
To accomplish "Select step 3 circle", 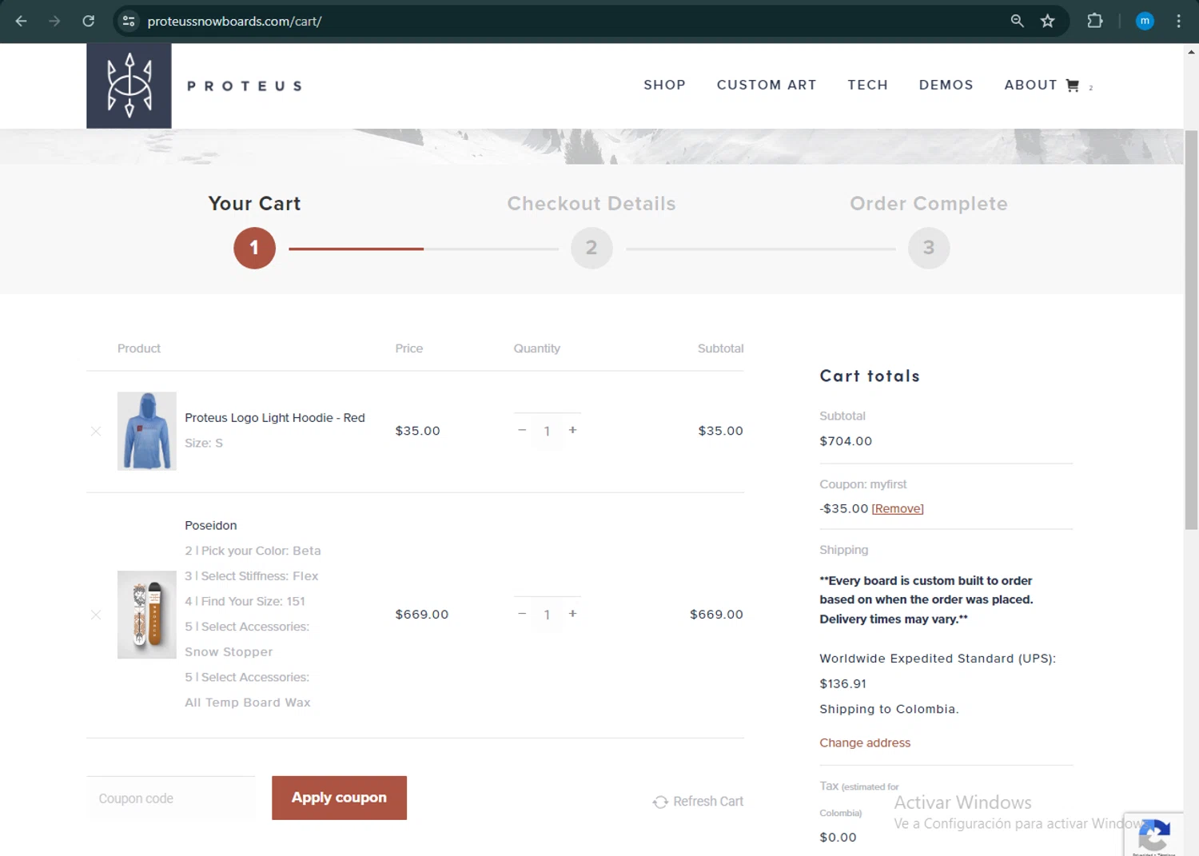I will pyautogui.click(x=929, y=248).
